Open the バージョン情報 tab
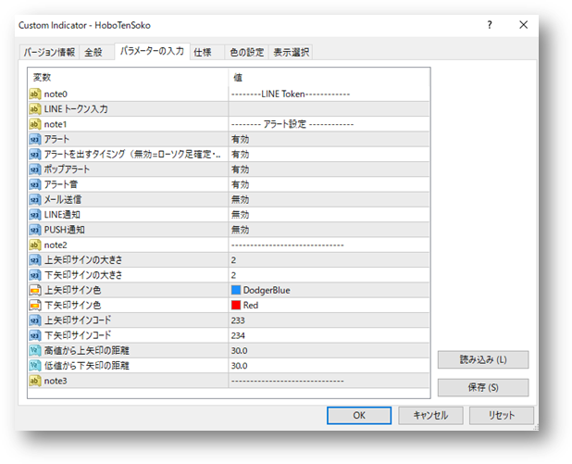Viewport: 572px width, 464px height. pyautogui.click(x=49, y=52)
